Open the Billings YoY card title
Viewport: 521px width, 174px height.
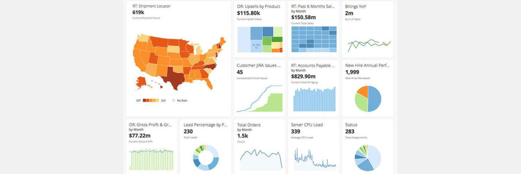[x=356, y=6]
